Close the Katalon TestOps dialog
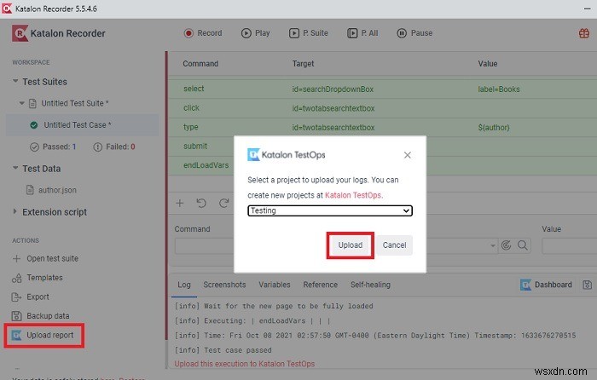Image resolution: width=597 pixels, height=380 pixels. [x=407, y=155]
